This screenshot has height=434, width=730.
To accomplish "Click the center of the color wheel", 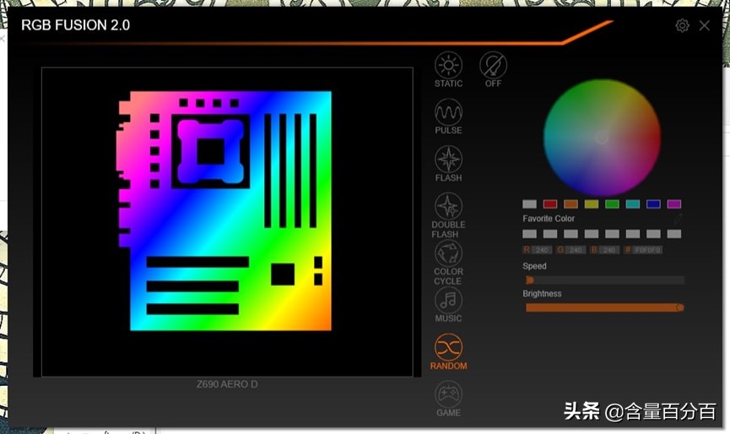I will (601, 138).
